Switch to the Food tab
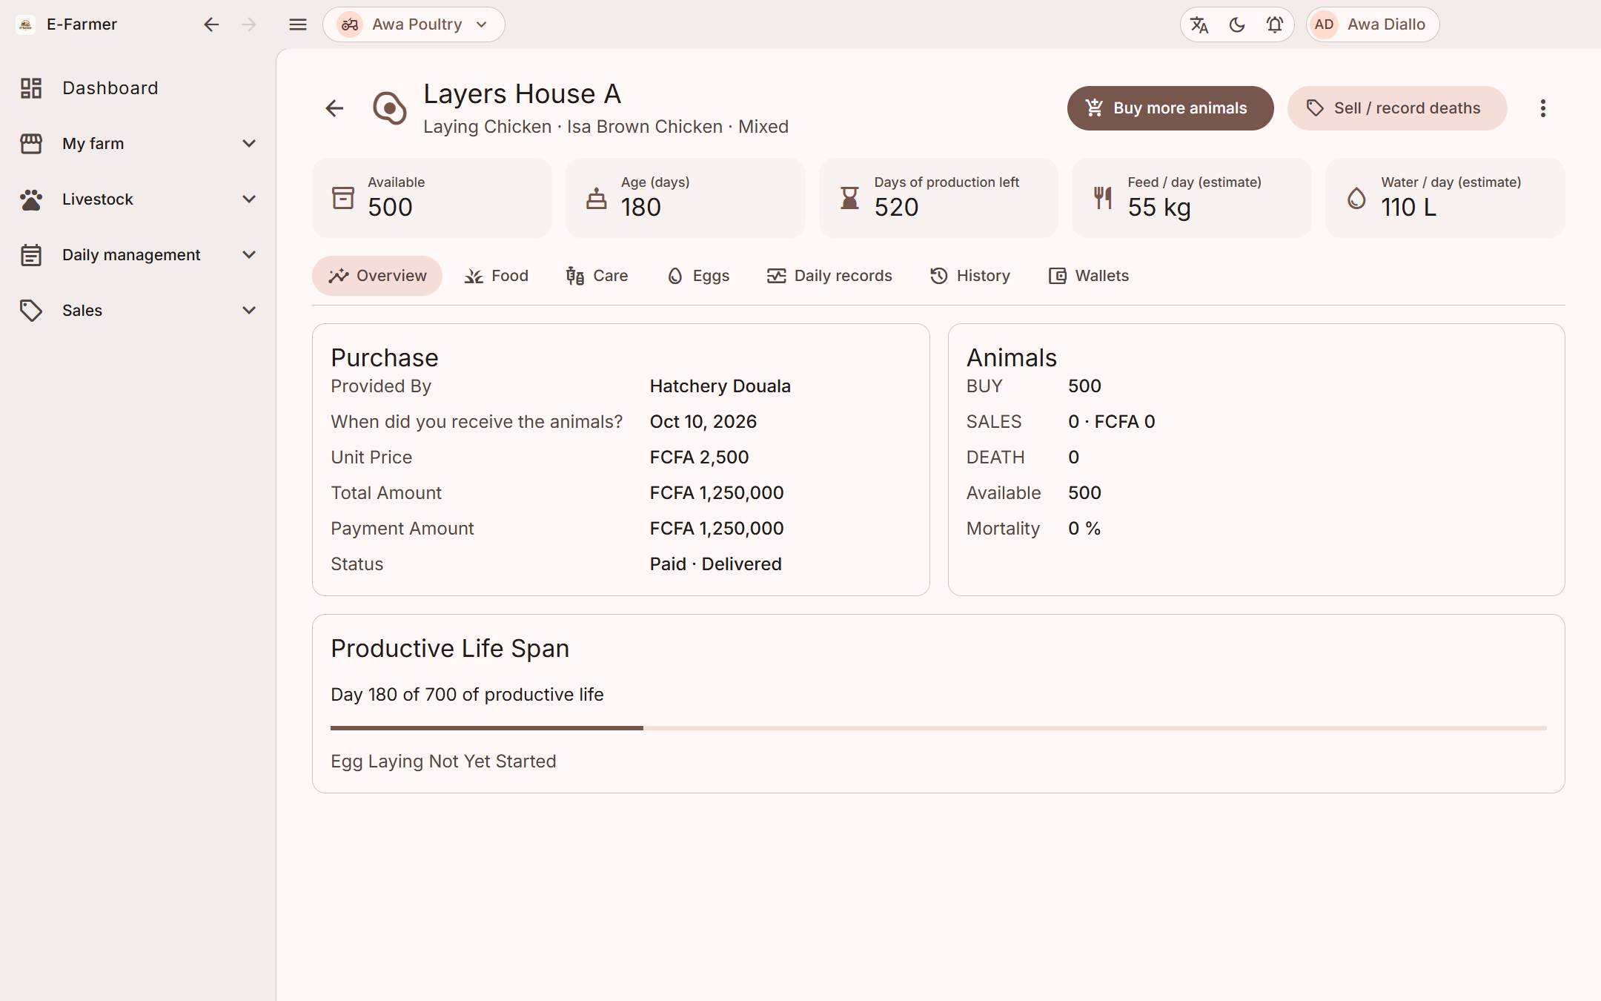Image resolution: width=1601 pixels, height=1001 pixels. (497, 276)
